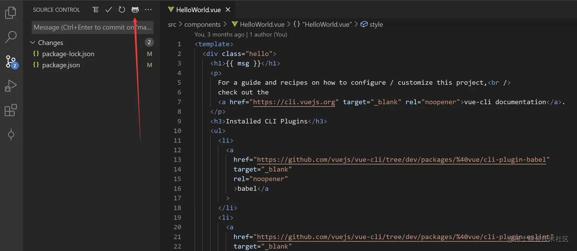
Task: Click the M status of package.json
Action: click(x=150, y=65)
